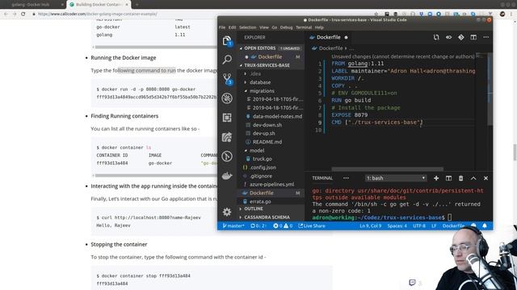Open the Edit menu in VS Code
Image resolution: width=517 pixels, height=290 pixels.
(x=232, y=27)
